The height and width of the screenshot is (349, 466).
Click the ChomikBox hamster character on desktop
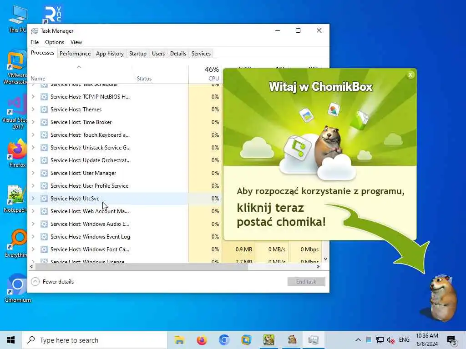point(442,298)
